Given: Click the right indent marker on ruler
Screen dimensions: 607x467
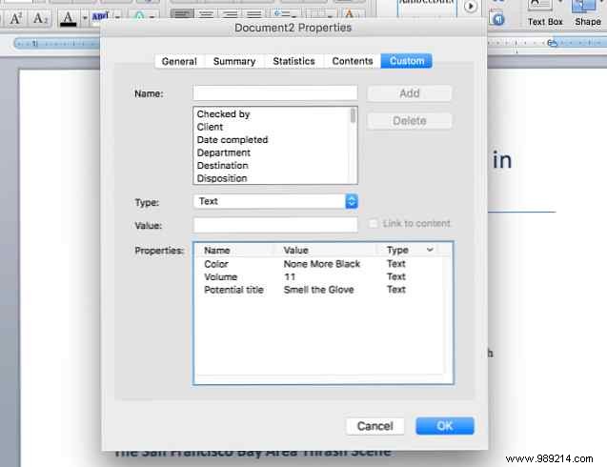Looking at the screenshot, I should [553, 43].
